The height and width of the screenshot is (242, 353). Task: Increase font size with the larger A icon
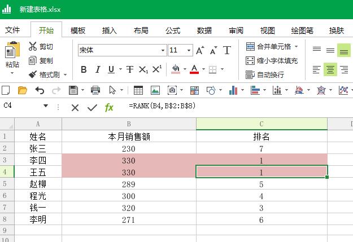(x=200, y=50)
